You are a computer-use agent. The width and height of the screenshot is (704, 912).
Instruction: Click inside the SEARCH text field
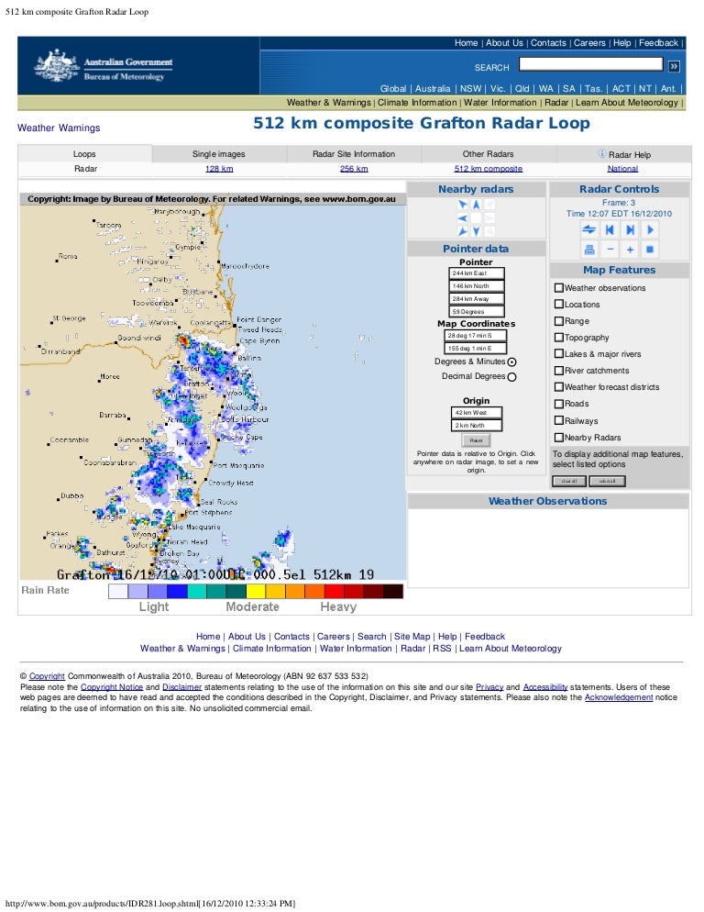590,64
